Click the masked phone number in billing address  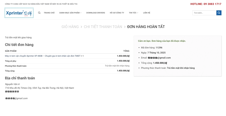[12, 92]
